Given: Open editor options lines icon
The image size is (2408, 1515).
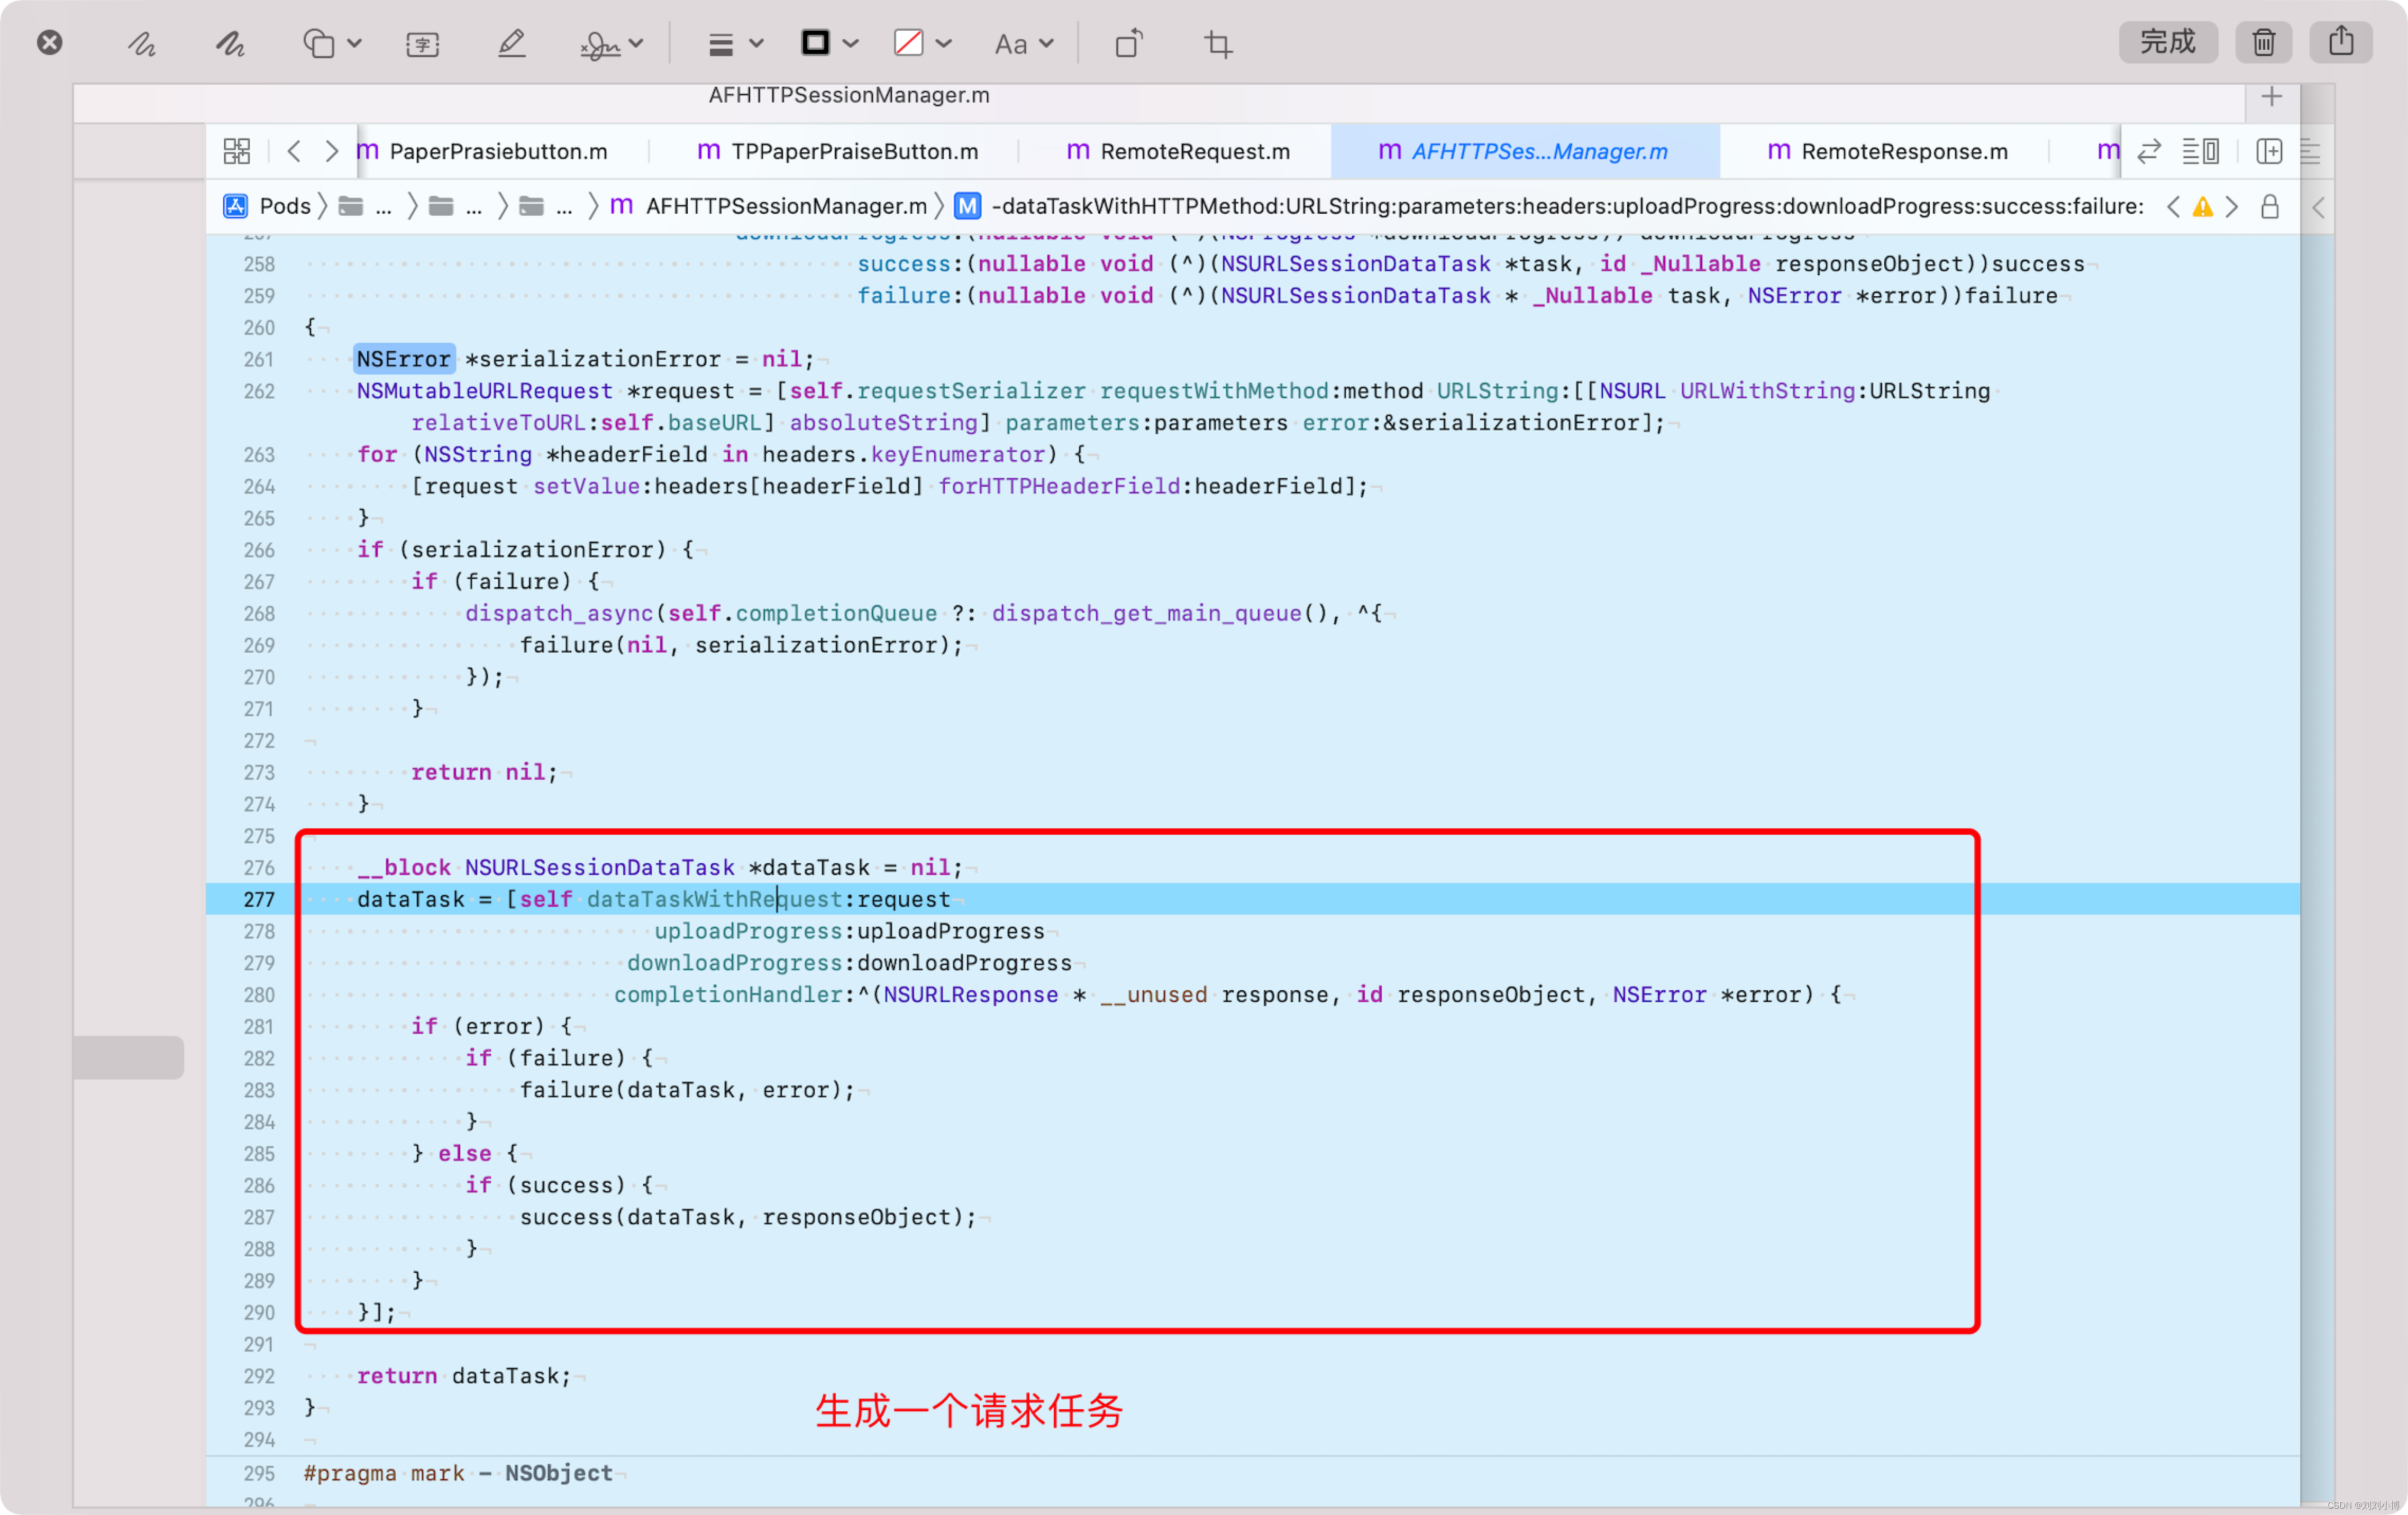Looking at the screenshot, I should tap(2200, 151).
